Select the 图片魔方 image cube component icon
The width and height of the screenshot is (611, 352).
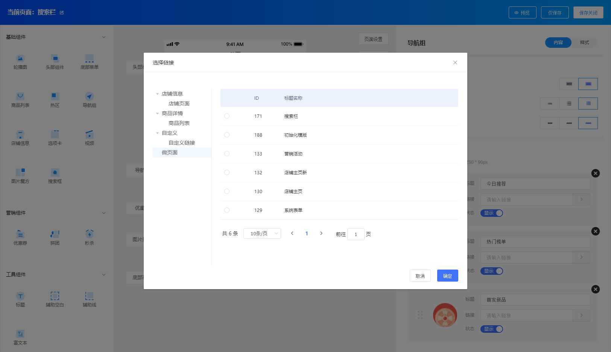point(20,175)
